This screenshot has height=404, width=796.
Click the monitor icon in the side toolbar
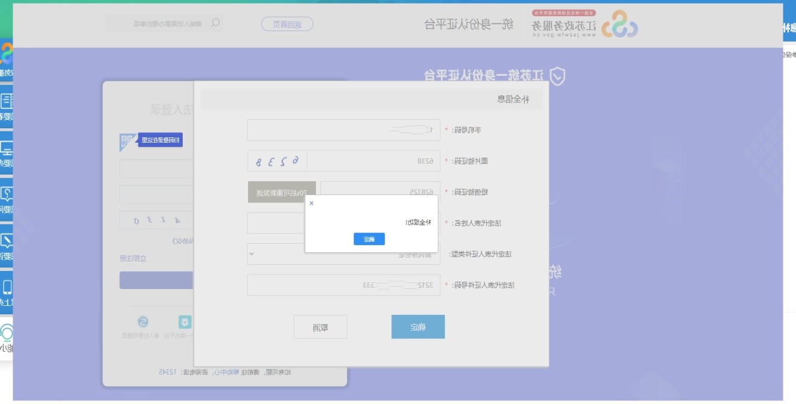(7, 148)
